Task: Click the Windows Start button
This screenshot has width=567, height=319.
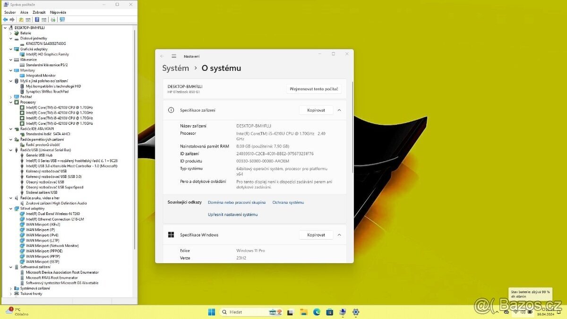Action: 212,312
